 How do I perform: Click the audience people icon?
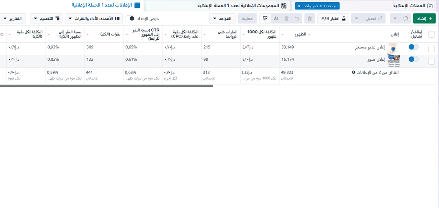tap(276, 18)
